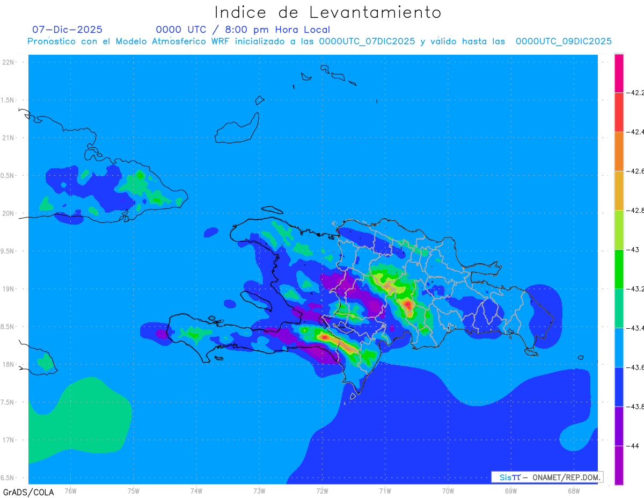Click the title 'Indice de Levantamiento'
The image size is (644, 498).
click(x=328, y=12)
